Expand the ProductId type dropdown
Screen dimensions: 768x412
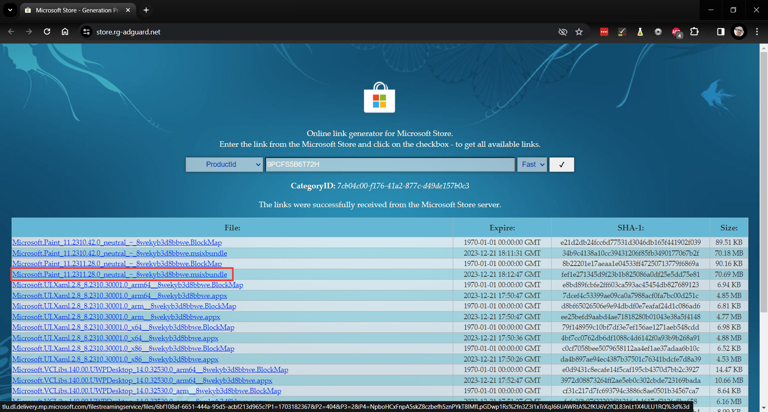tap(224, 164)
